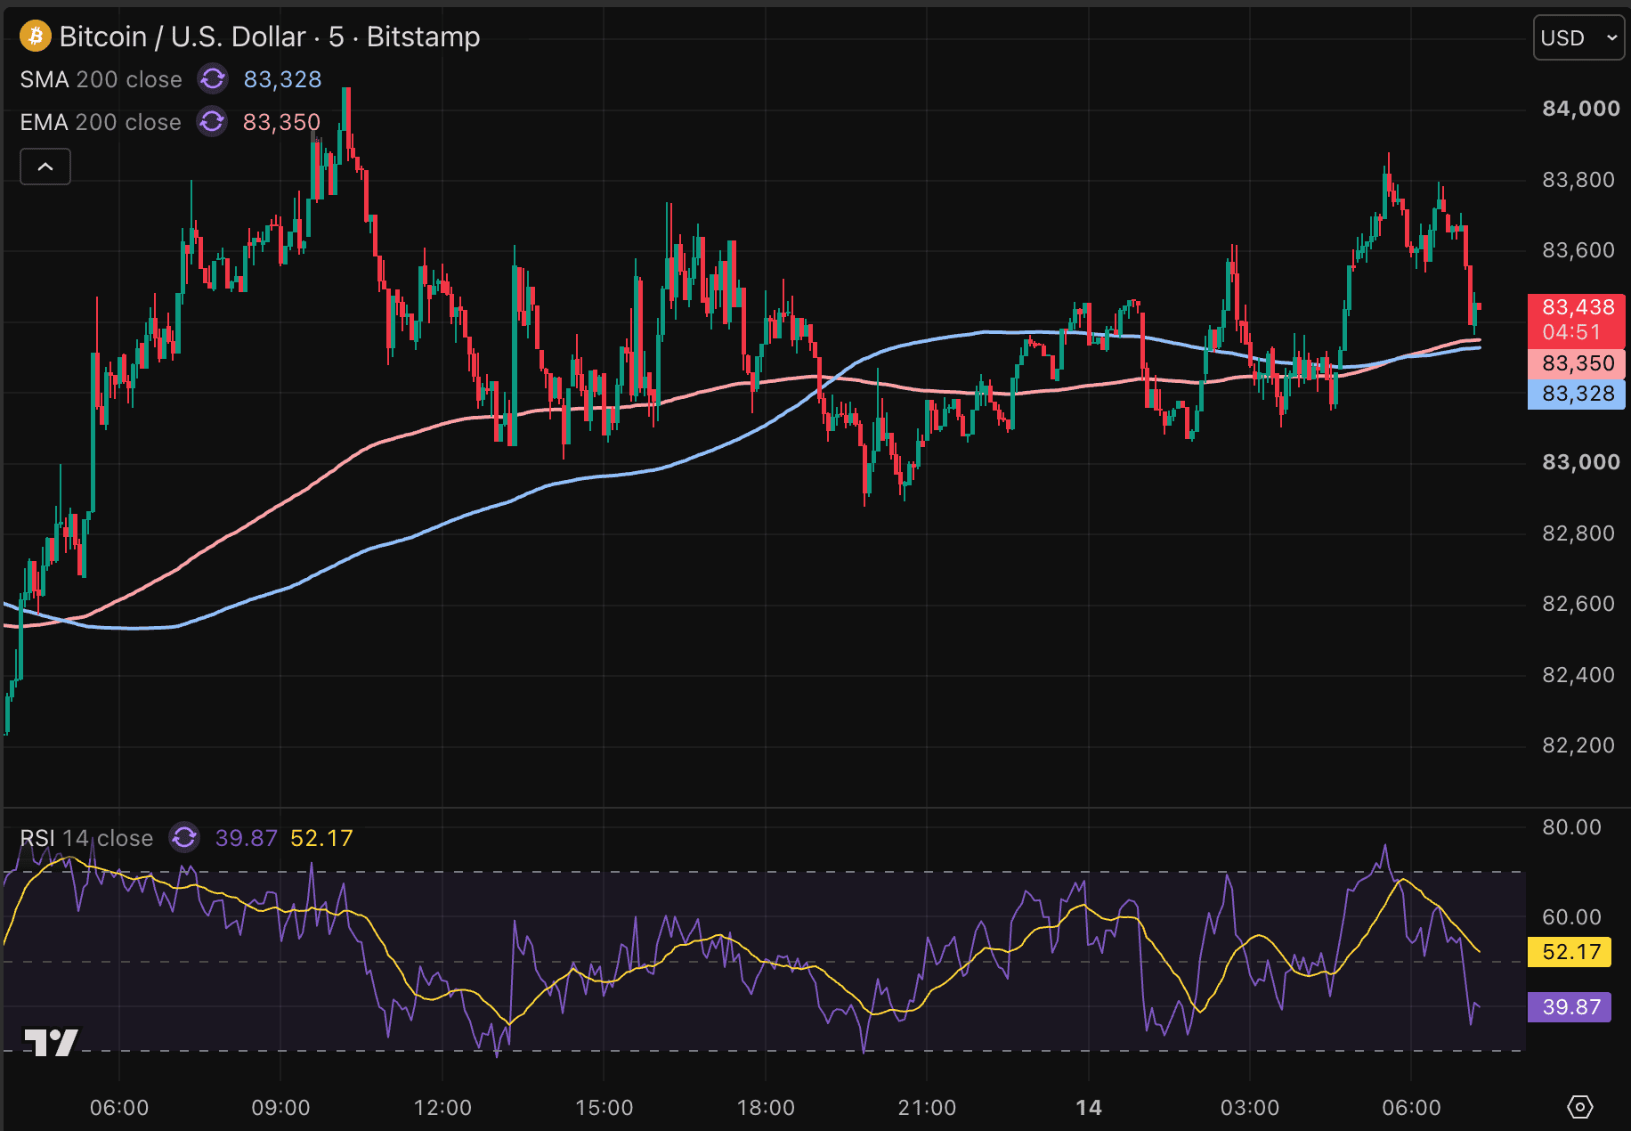
Task: Click the 84,000 level on price axis
Action: pos(1581,109)
